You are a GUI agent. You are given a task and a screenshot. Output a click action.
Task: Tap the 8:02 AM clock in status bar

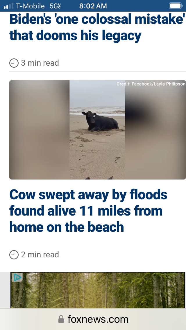[x=93, y=6]
